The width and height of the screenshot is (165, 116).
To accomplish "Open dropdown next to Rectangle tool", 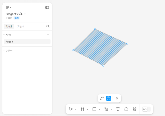I will pyautogui.click(x=99, y=109).
